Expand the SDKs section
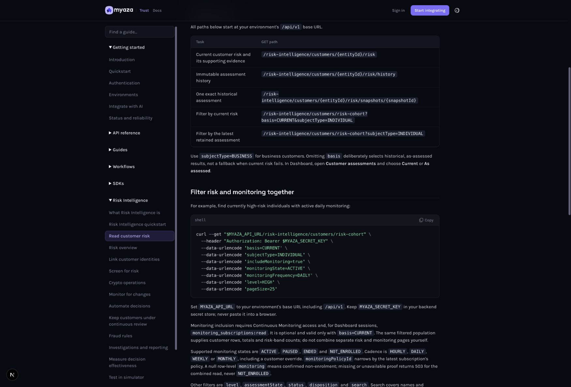This screenshot has width=571, height=387. point(116,184)
